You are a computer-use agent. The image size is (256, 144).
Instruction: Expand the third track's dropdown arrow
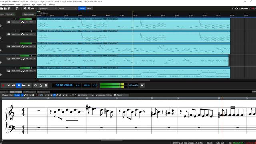coord(35,46)
